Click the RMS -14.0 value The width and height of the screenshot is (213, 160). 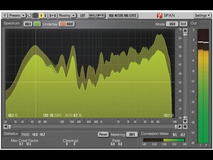click(35, 135)
